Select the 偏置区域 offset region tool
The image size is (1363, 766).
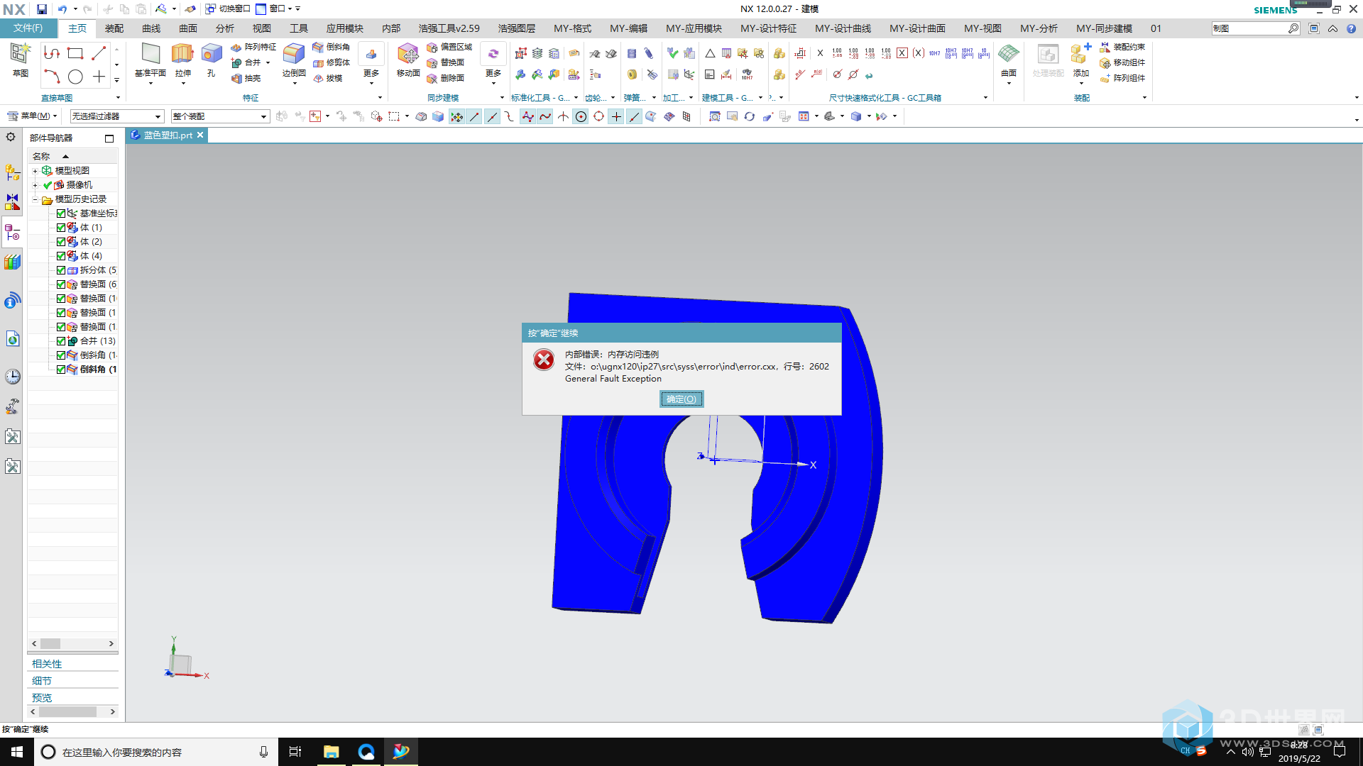pos(449,47)
